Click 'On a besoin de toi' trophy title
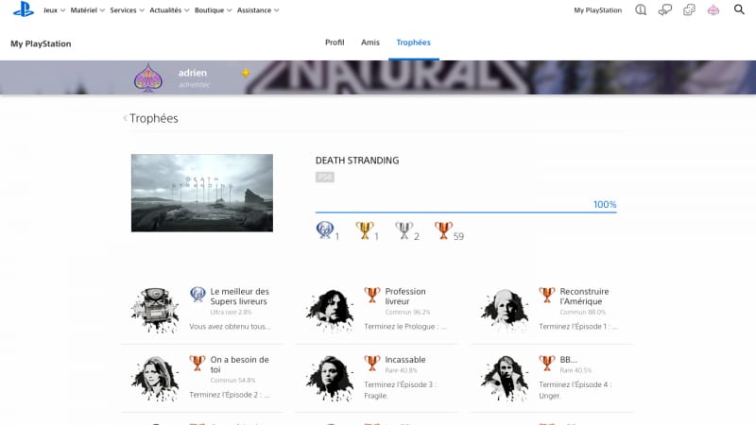Viewport: 756px width, 425px height. tap(240, 365)
